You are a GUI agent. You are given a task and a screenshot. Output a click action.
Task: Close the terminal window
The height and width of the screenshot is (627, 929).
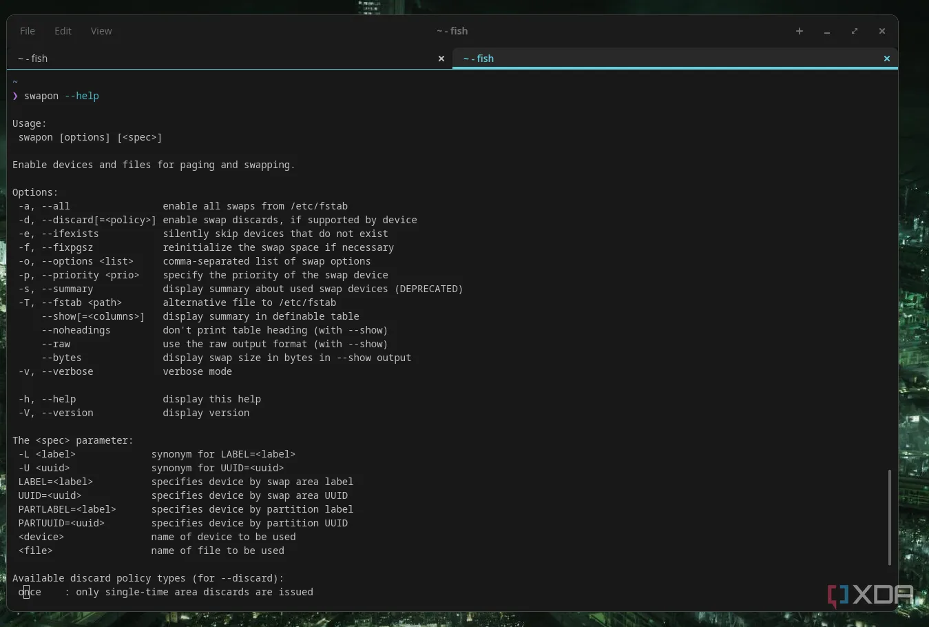tap(882, 31)
